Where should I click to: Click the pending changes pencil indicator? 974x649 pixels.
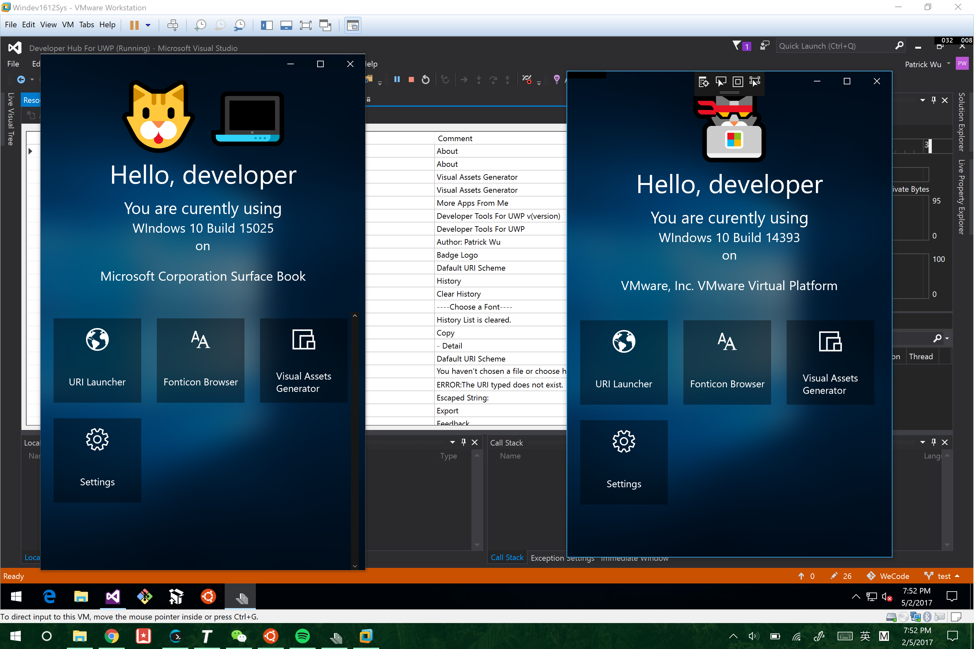pyautogui.click(x=841, y=576)
